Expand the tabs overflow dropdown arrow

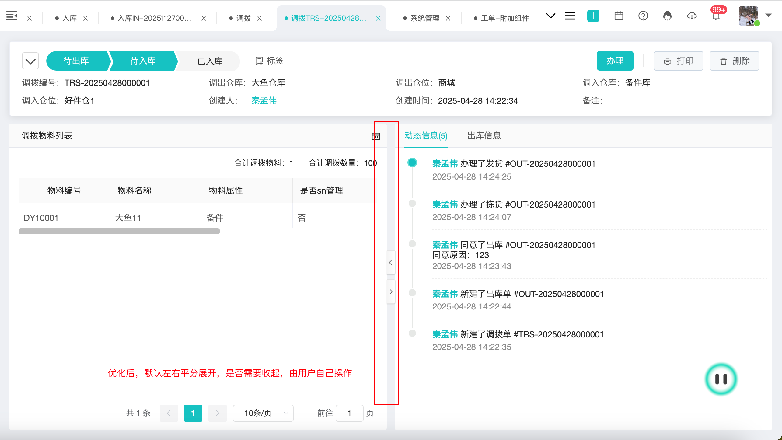click(x=550, y=16)
